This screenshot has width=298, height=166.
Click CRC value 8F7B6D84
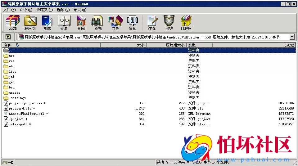coord(286,103)
